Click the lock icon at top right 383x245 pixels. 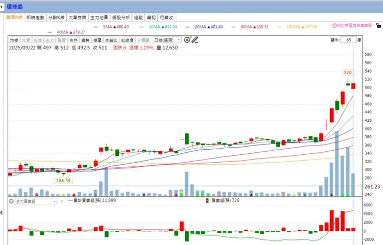[x=378, y=25]
